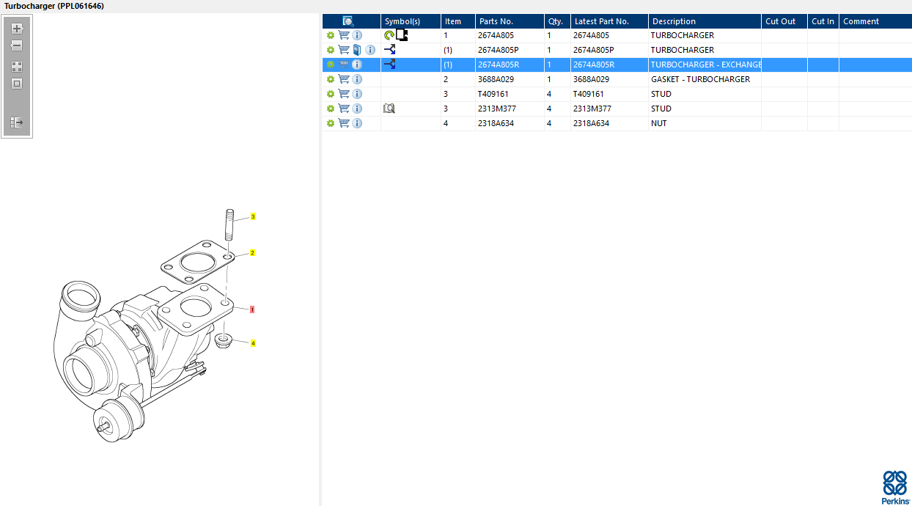This screenshot has height=506, width=912.
Task: Sort by Item column header
Action: tap(458, 21)
